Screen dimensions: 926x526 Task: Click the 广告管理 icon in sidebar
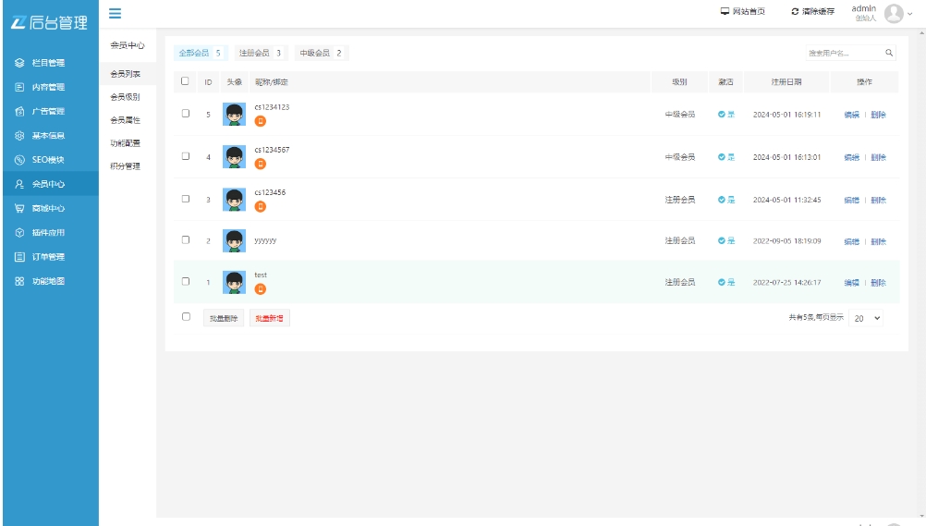19,111
